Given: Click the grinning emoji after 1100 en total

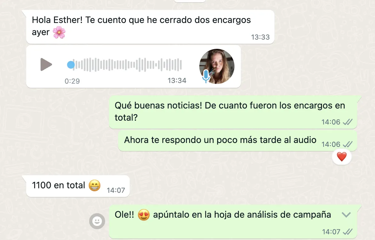Looking at the screenshot, I should click(x=95, y=185).
